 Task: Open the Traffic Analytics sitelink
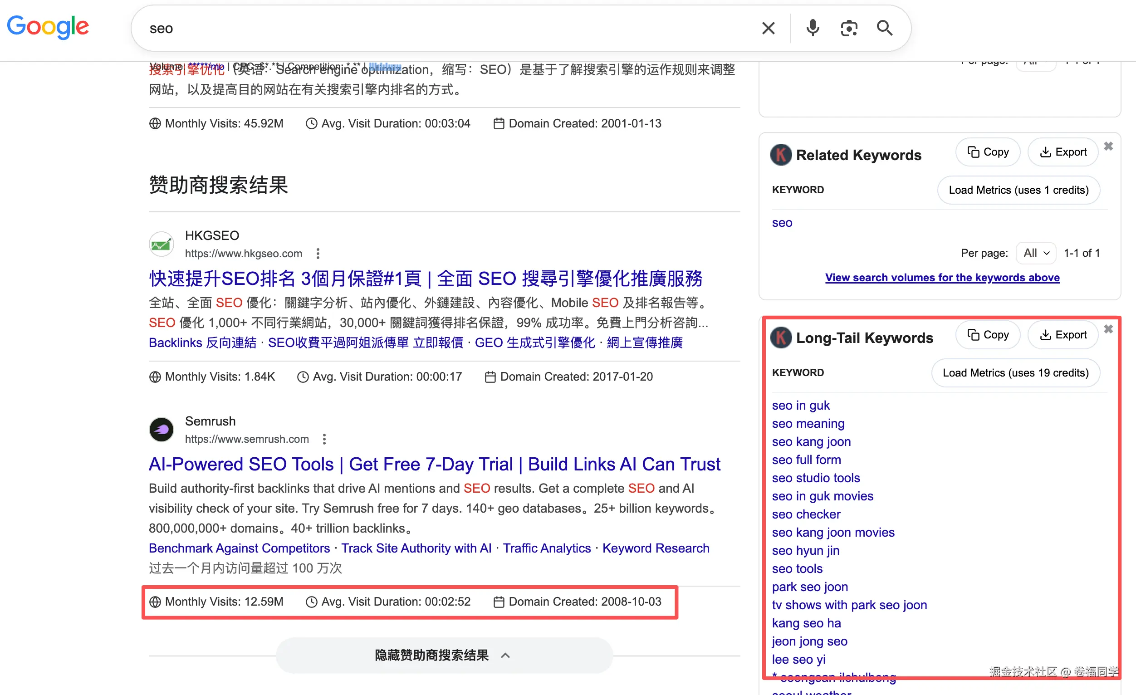point(547,548)
